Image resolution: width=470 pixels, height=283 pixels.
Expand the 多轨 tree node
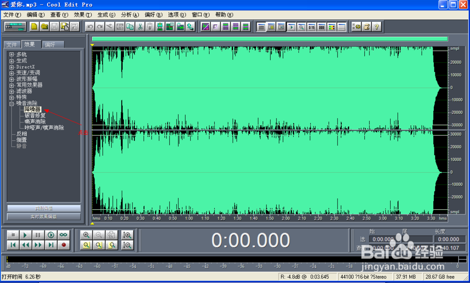(x=12, y=54)
